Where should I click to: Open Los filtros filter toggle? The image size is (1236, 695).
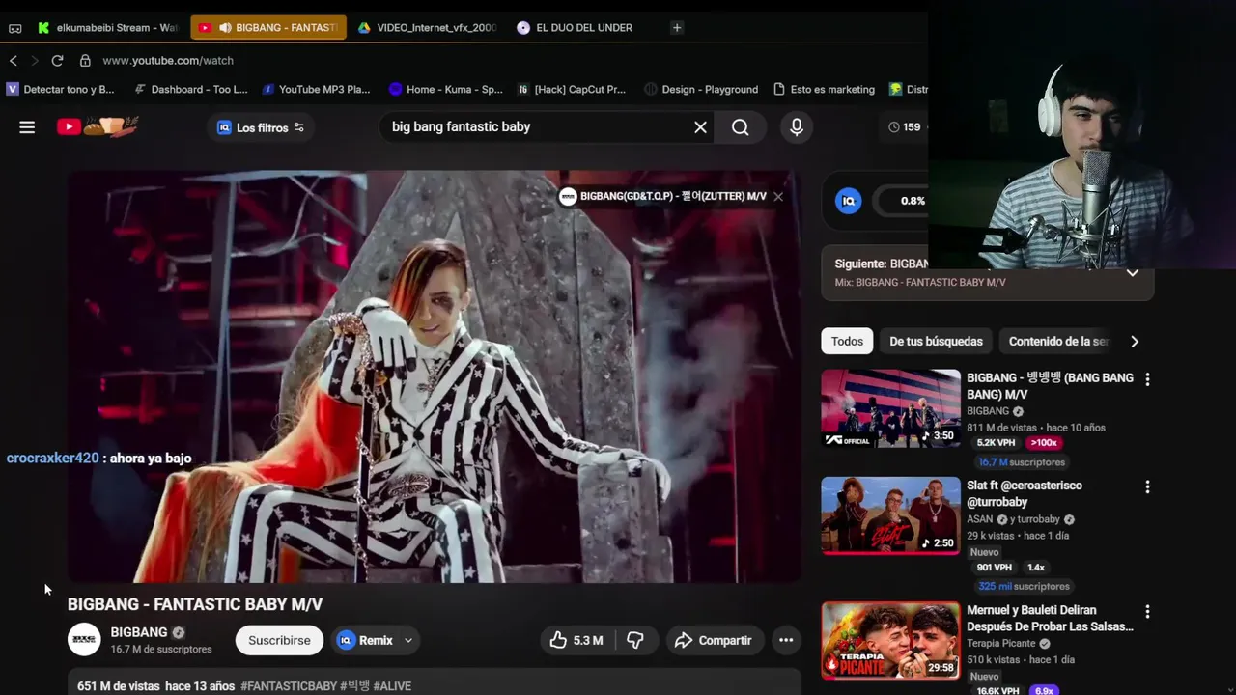click(261, 127)
